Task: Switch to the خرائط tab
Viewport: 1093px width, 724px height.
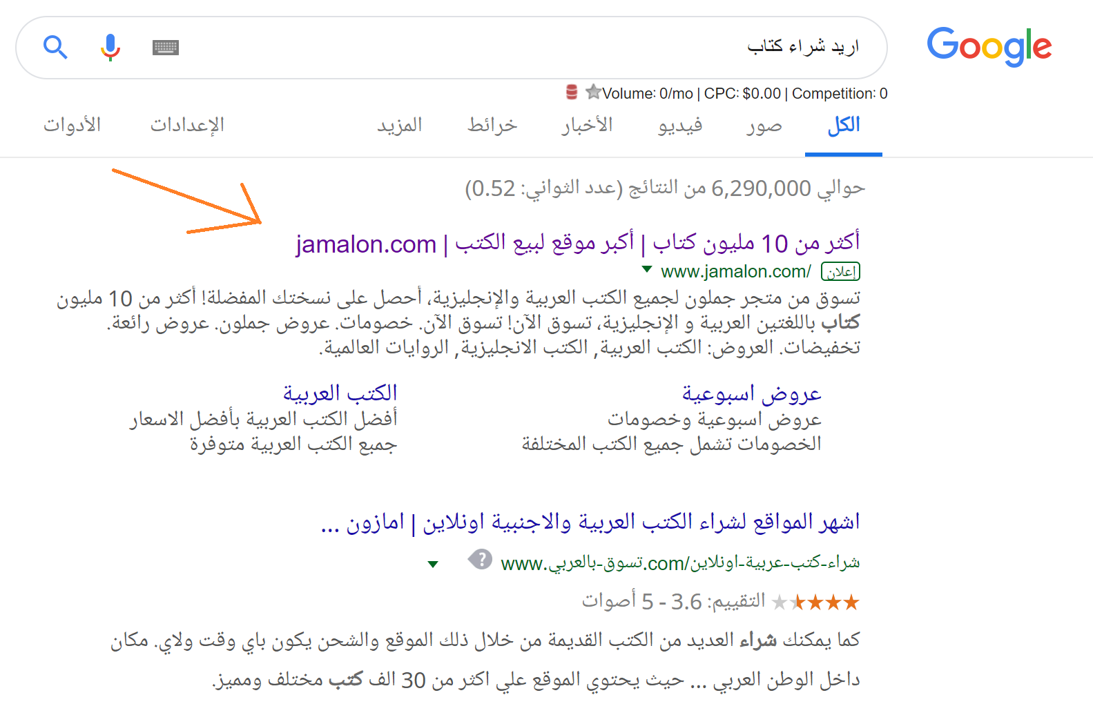Action: pyautogui.click(x=492, y=126)
